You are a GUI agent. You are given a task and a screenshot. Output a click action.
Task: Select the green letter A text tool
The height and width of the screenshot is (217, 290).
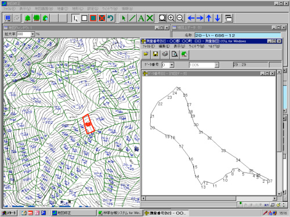[x=141, y=18]
